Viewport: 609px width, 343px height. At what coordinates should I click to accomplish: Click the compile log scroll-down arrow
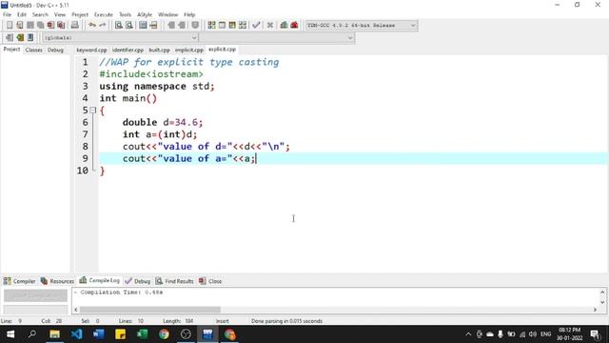[x=602, y=302]
